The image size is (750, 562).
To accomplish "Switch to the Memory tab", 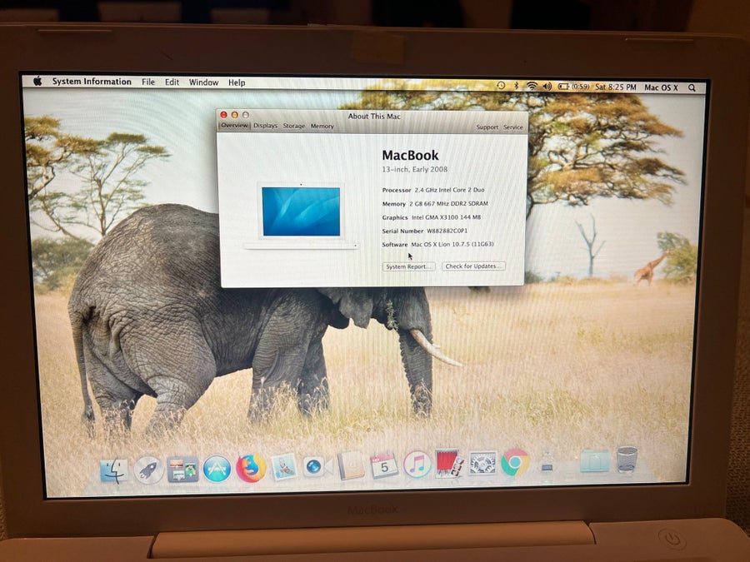I will pyautogui.click(x=322, y=127).
